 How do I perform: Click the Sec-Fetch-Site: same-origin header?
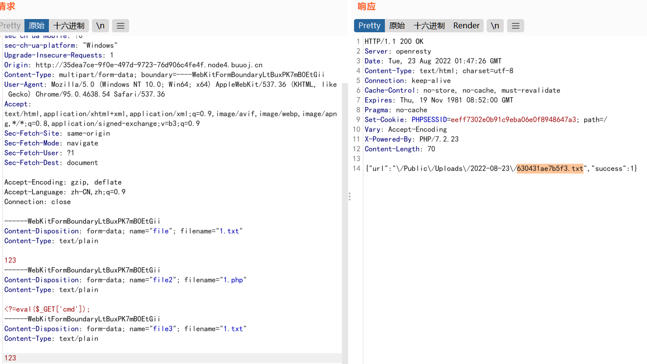57,133
